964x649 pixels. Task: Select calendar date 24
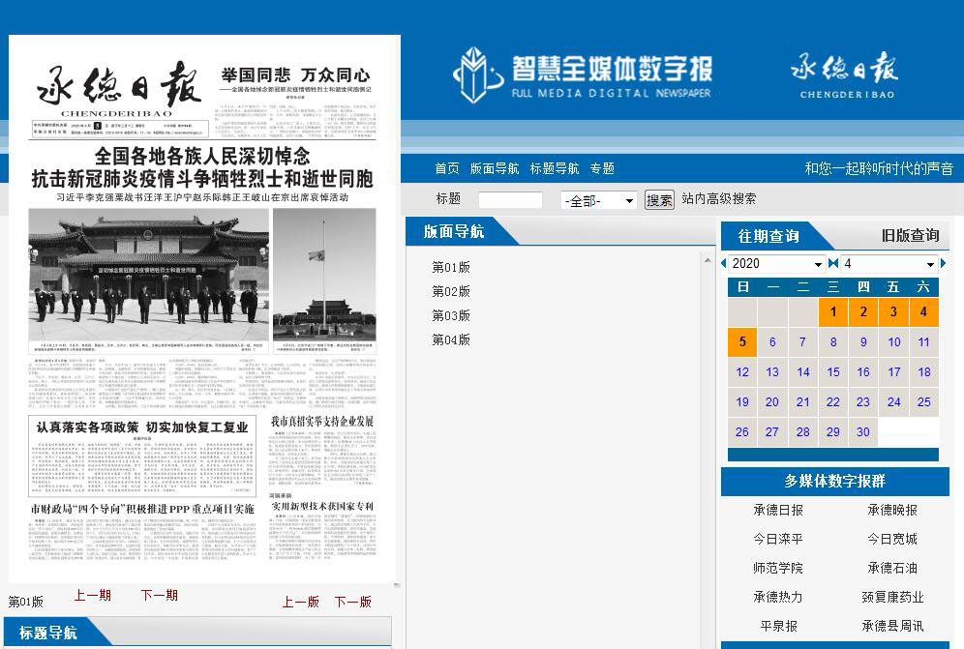pos(893,402)
